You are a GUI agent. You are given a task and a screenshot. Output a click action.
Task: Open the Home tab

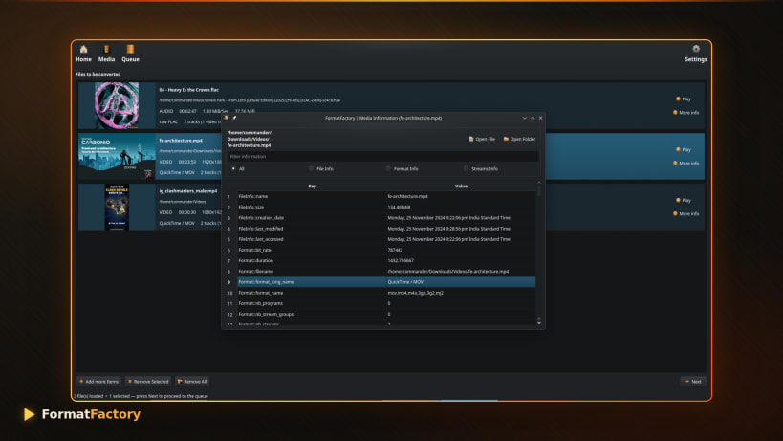pyautogui.click(x=83, y=54)
